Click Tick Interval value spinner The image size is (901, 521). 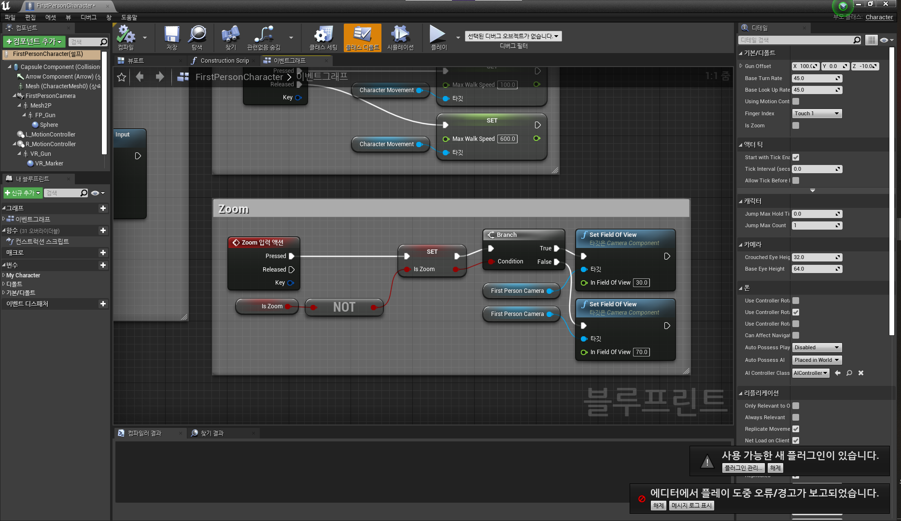(817, 169)
